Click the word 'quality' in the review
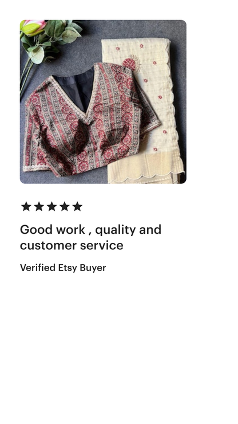This screenshot has height=424, width=238. click(116, 230)
